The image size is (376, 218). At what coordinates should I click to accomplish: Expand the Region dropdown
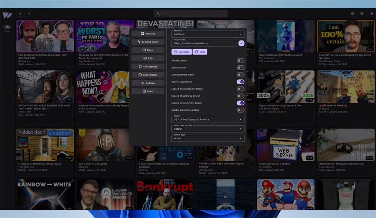(208, 119)
